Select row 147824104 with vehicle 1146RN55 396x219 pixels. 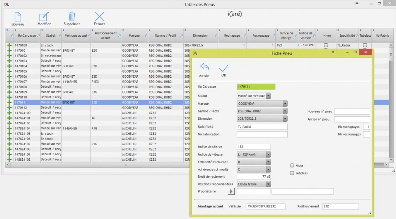99,128
